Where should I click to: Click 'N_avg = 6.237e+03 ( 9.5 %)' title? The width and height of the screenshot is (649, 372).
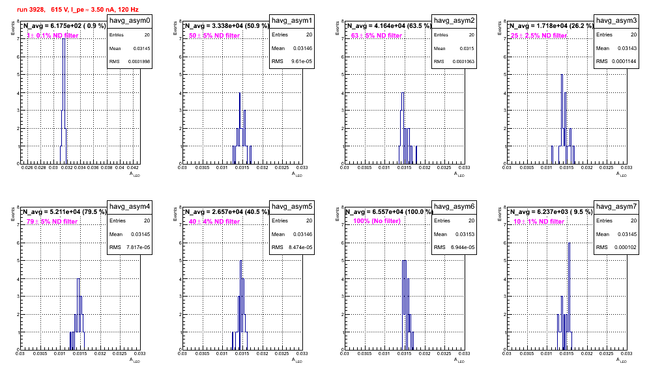click(x=551, y=211)
